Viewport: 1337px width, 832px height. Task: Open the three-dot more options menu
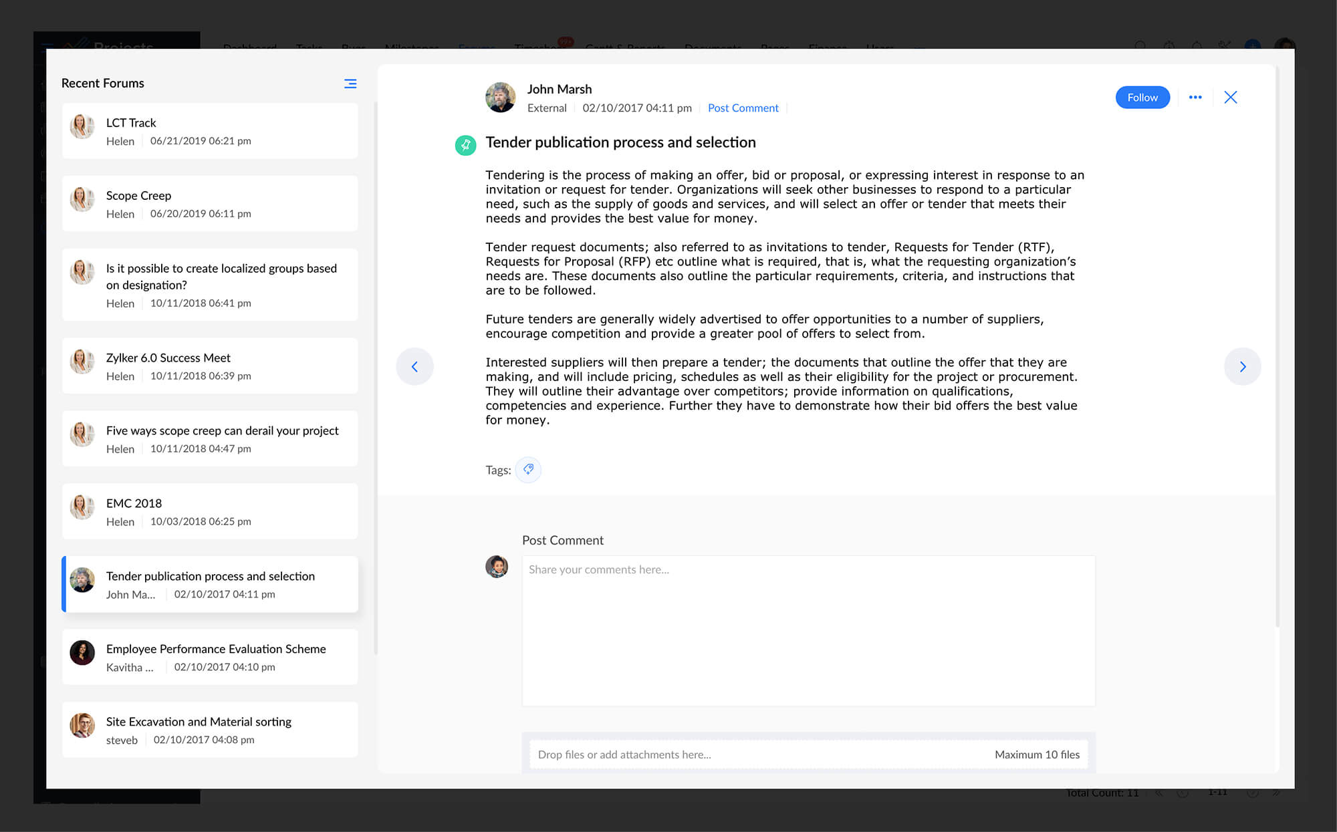1195,98
